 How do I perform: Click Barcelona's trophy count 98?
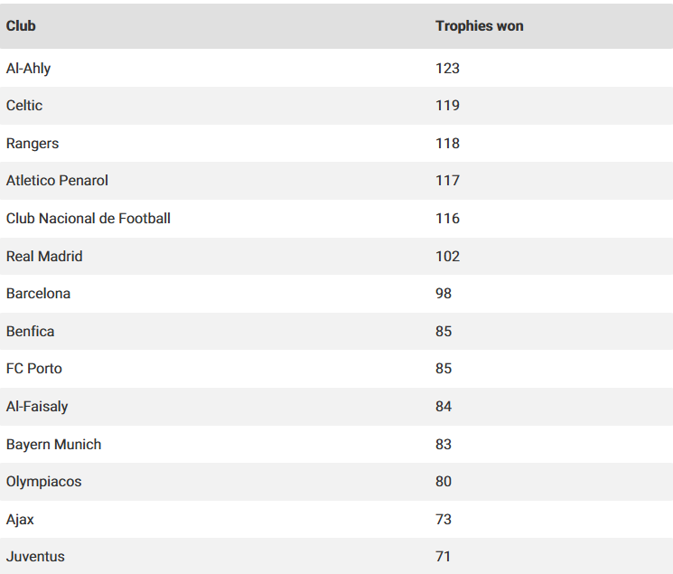coord(444,294)
